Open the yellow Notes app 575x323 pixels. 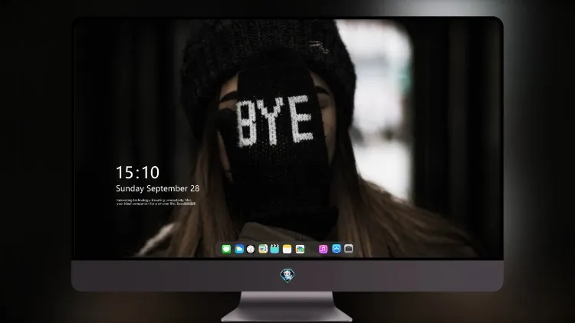click(287, 249)
